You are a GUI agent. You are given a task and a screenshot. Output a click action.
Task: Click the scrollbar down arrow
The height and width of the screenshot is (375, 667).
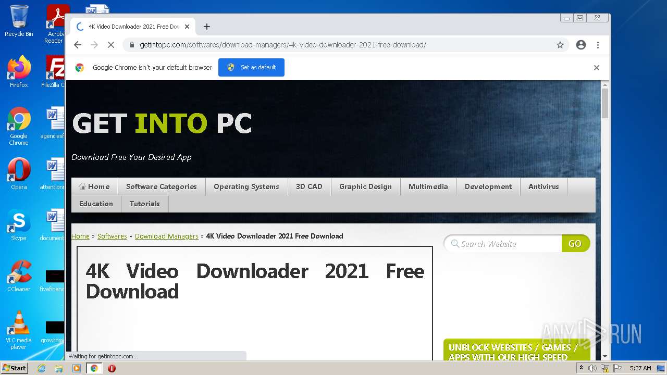pyautogui.click(x=604, y=357)
